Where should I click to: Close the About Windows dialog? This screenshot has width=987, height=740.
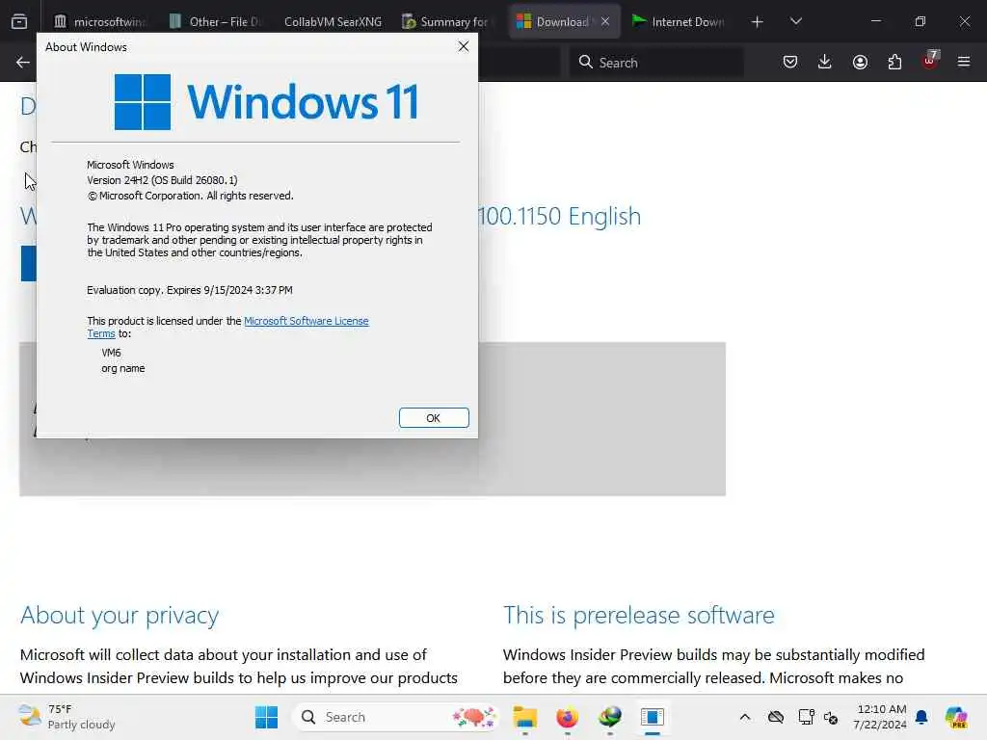(x=464, y=46)
